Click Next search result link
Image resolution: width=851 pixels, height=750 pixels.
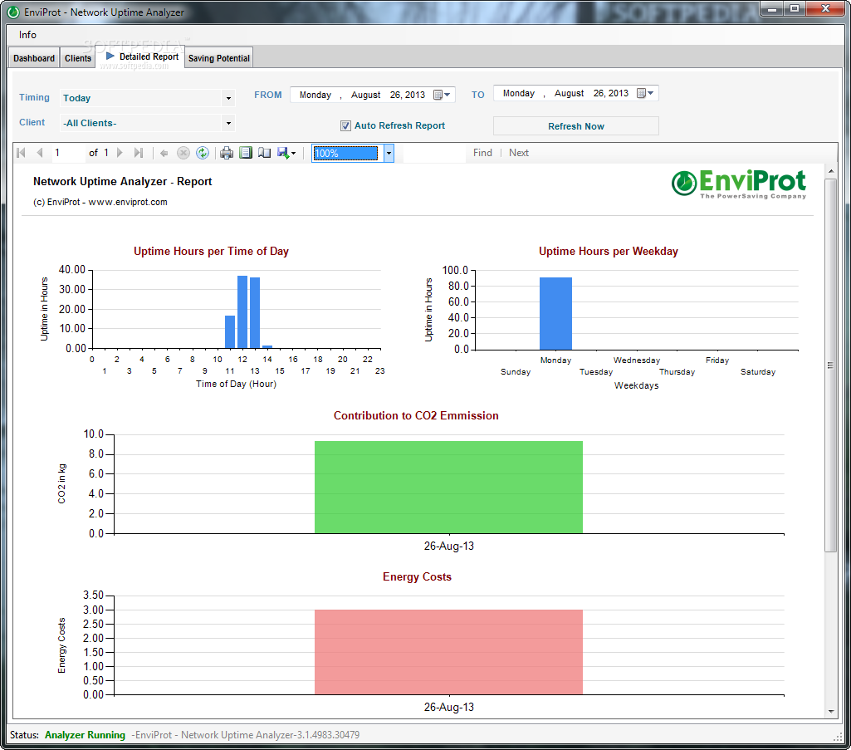click(519, 153)
